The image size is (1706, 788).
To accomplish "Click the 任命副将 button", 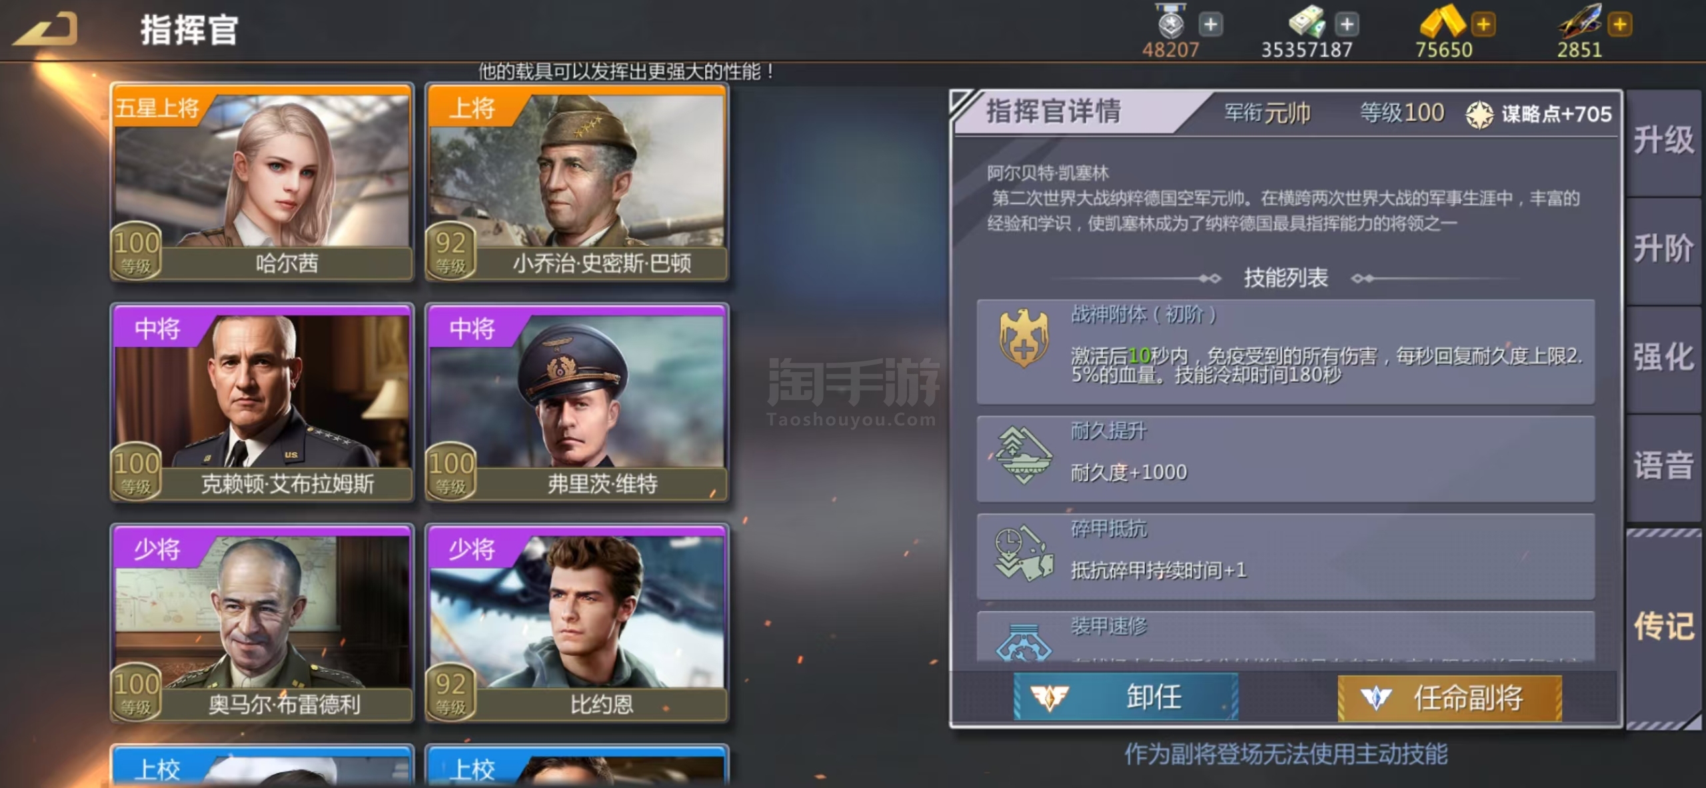I will pyautogui.click(x=1450, y=698).
